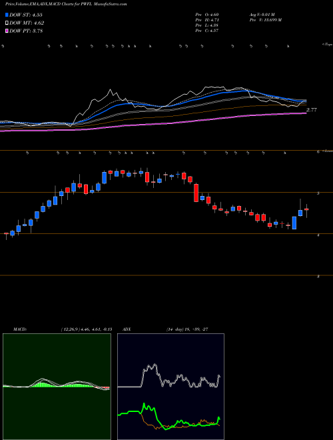The width and height of the screenshot is (333, 440).
Task: Click the axis label 5 on candlestick chart
Action: point(318,193)
